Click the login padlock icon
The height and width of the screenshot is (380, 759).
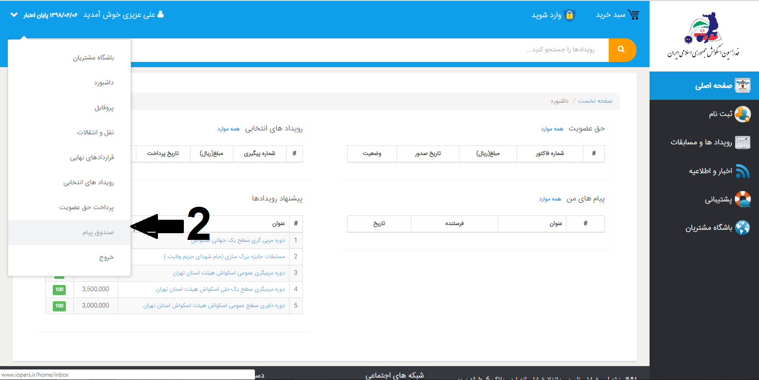(569, 15)
